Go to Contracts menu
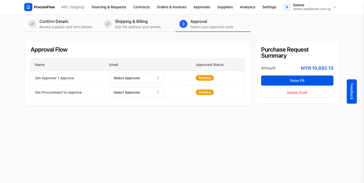Viewport: 364px width, 183px height. tap(142, 7)
